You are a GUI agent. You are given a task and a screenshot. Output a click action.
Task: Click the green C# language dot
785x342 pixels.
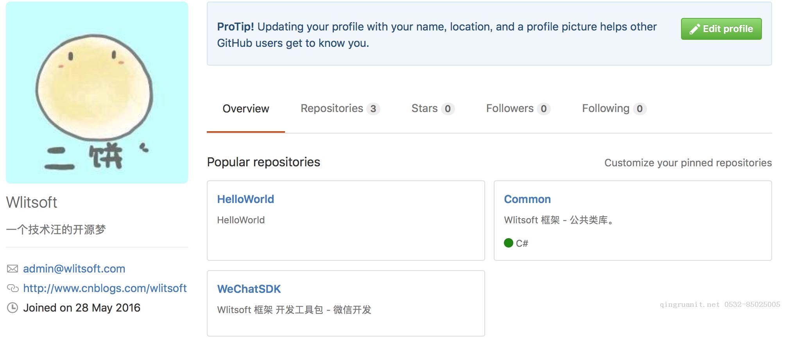pos(509,243)
